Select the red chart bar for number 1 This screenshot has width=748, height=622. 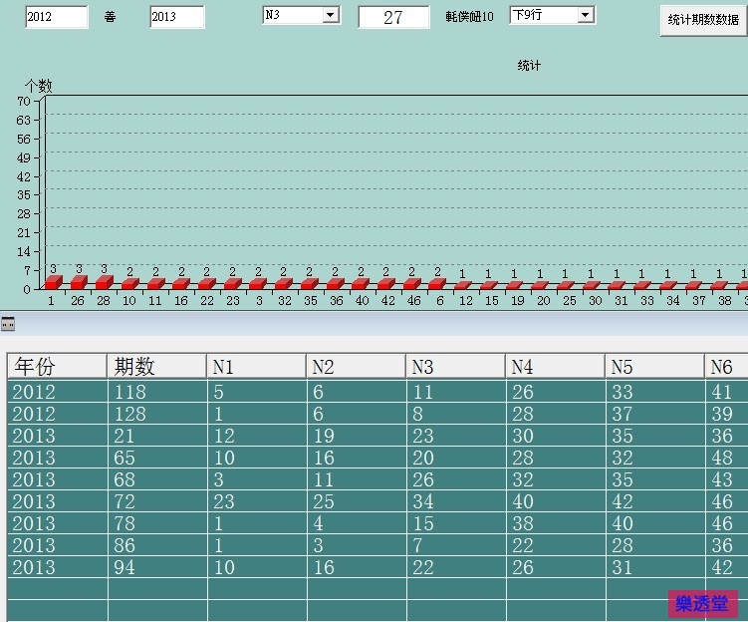53,282
